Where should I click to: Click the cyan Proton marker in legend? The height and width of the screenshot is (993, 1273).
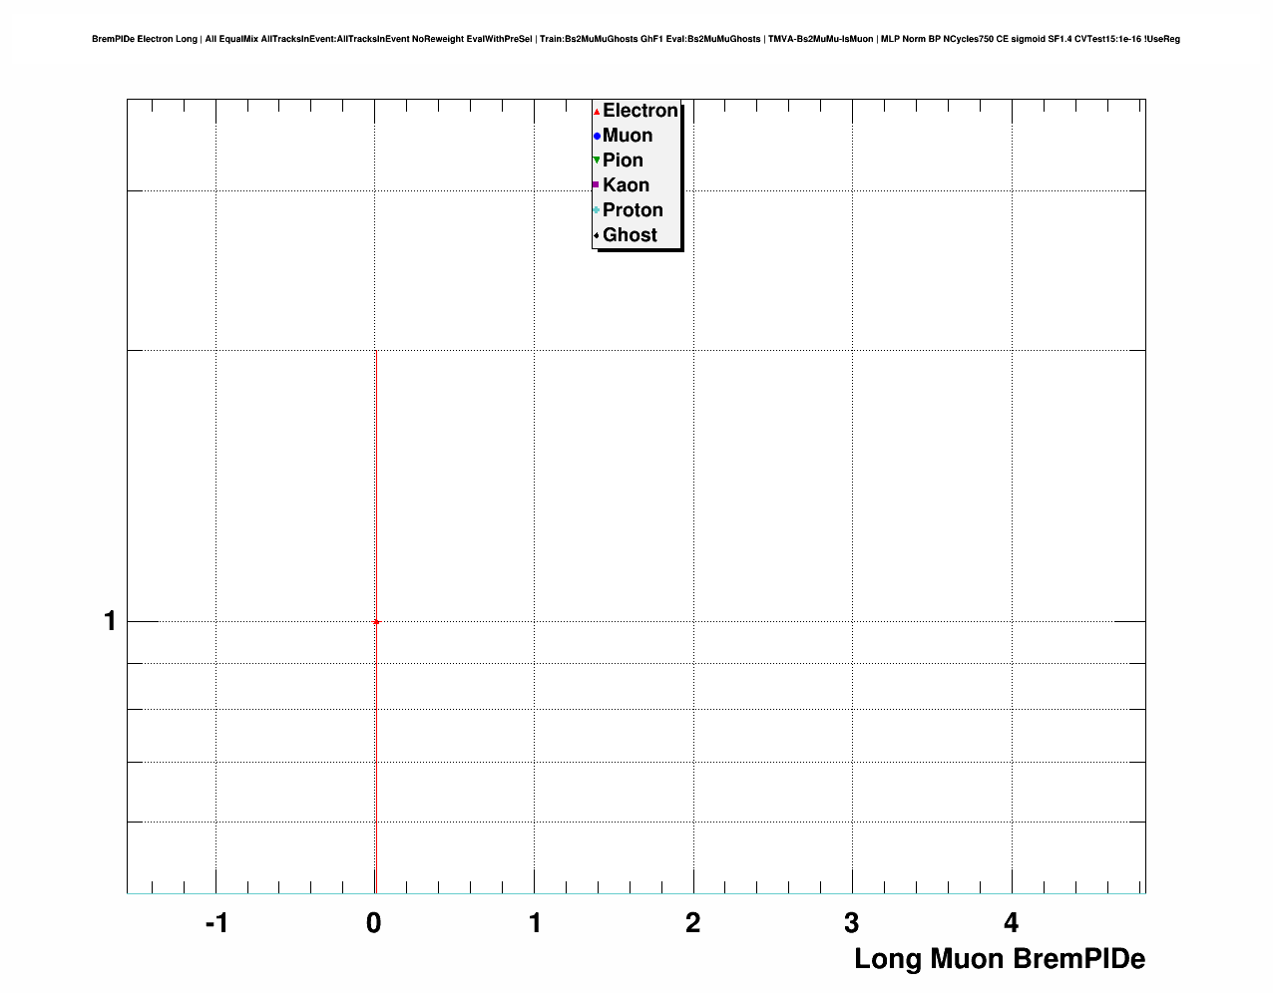597,210
